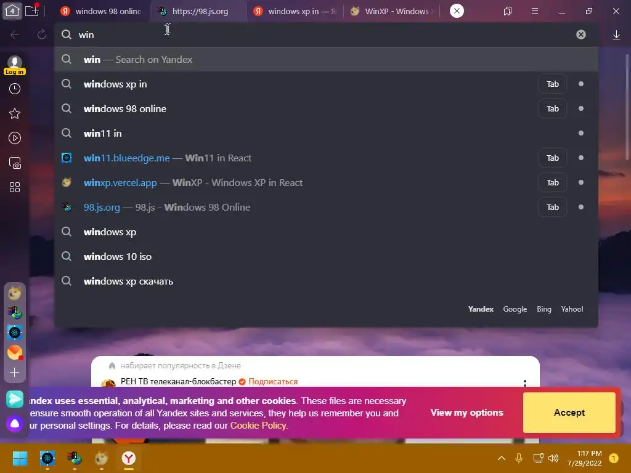The height and width of the screenshot is (473, 631).
Task: Choose the 'windows 10 iso' suggestion
Action: coord(327,257)
